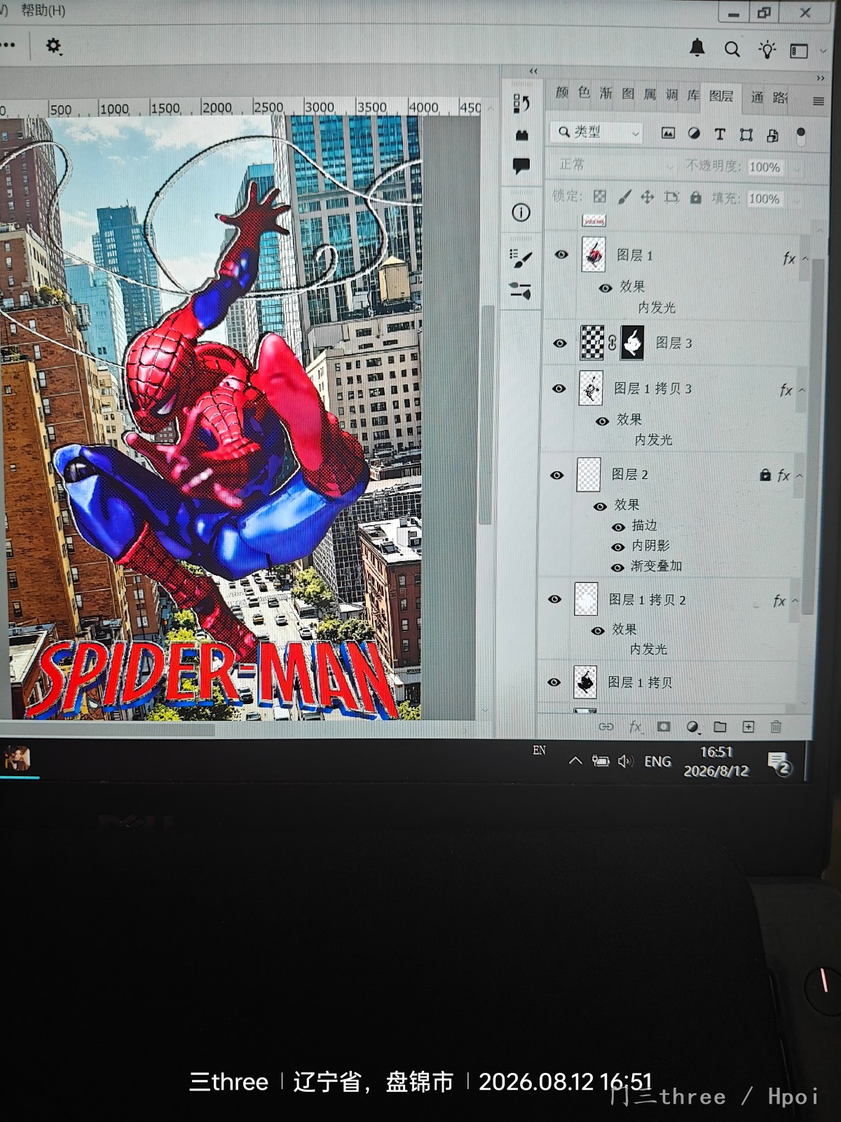Toggle layer filtering on/off switch

[x=800, y=135]
